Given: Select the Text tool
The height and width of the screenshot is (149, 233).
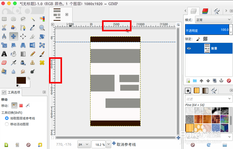Looking at the screenshot, I should coord(4,54).
